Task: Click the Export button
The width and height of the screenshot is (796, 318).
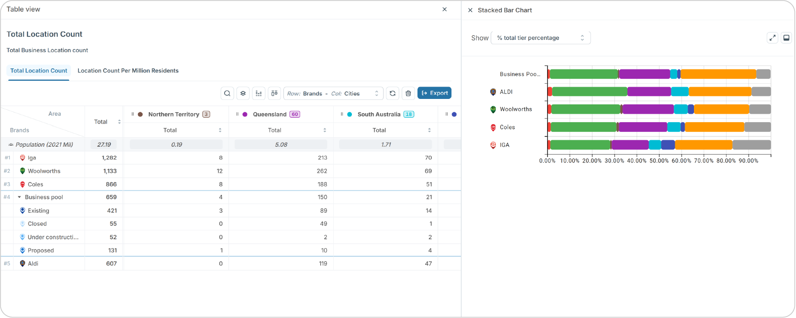Action: click(434, 93)
